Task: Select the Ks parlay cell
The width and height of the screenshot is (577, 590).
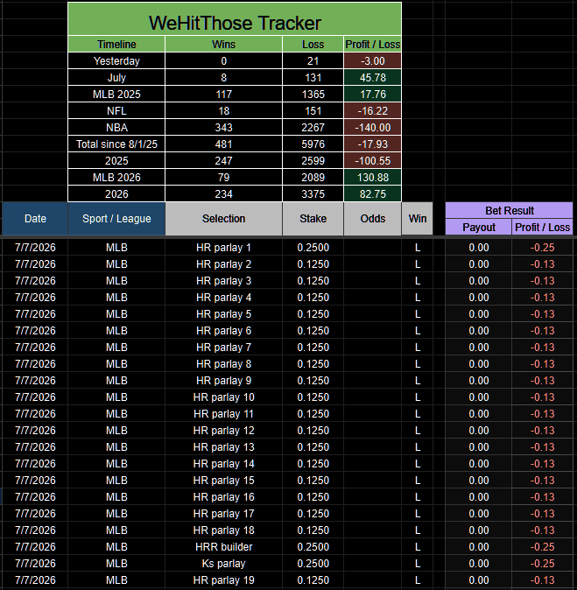Action: tap(223, 563)
